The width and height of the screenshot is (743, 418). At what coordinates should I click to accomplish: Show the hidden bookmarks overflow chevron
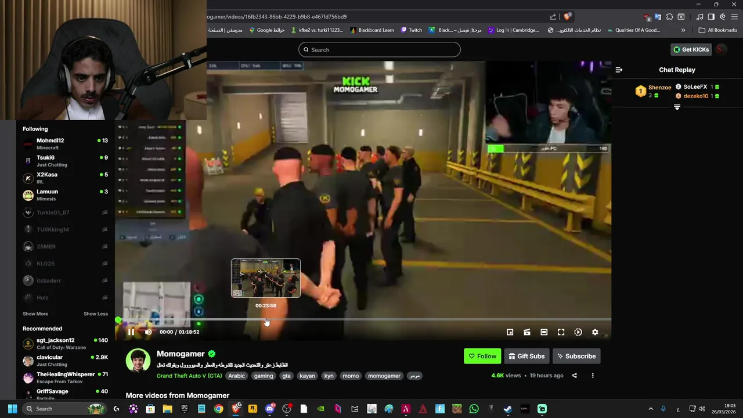pos(683,30)
